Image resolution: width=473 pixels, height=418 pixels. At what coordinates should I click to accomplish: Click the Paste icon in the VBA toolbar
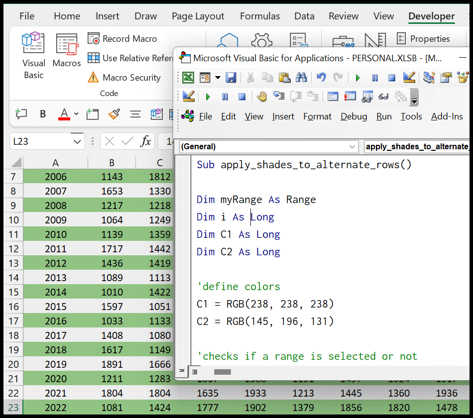coord(284,78)
